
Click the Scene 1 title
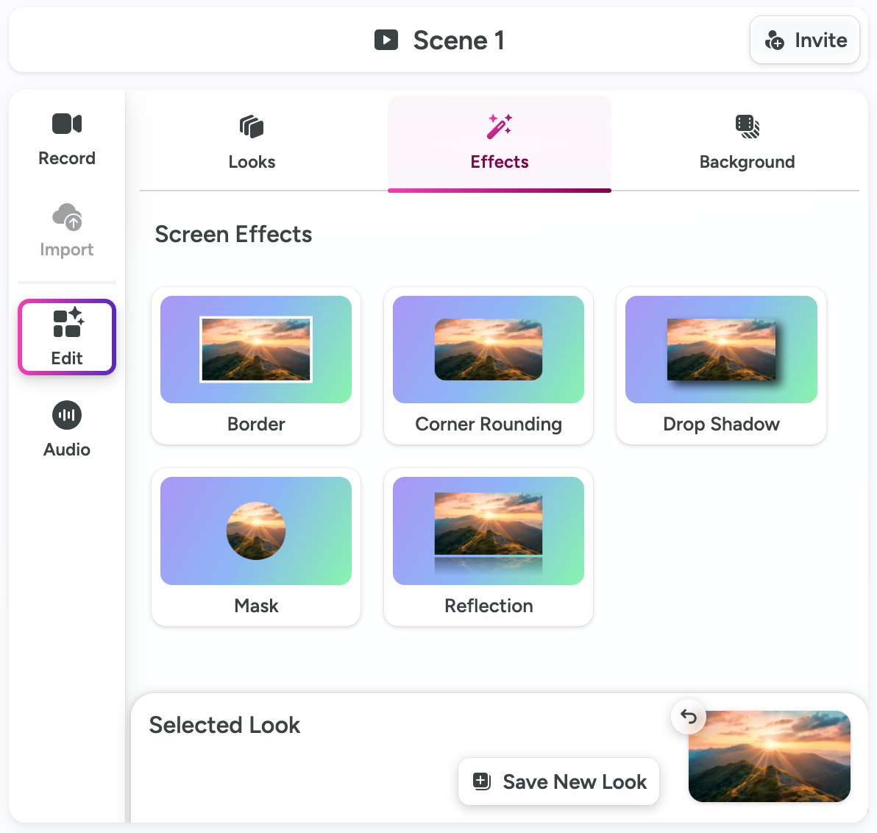458,40
